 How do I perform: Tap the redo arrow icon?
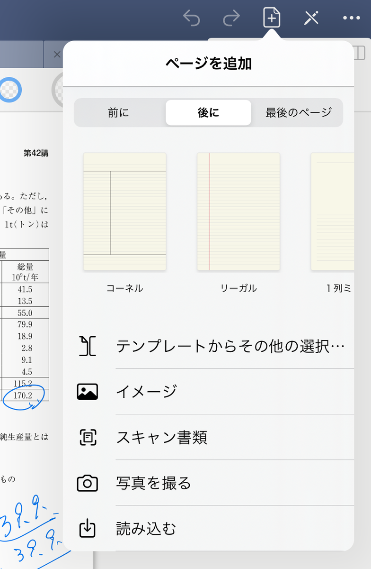(231, 18)
